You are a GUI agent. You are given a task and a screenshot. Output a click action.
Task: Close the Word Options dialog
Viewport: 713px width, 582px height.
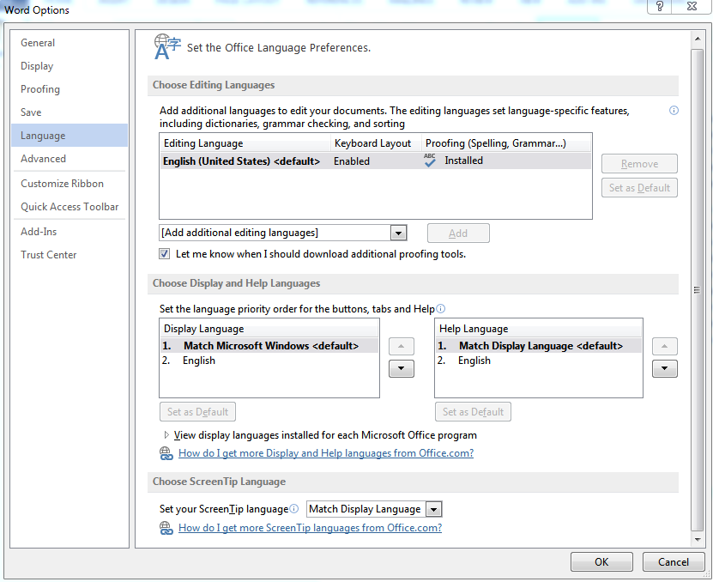click(692, 6)
